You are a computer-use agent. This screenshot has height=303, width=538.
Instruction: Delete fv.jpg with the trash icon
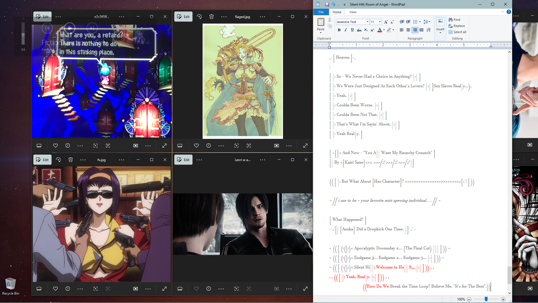71,160
